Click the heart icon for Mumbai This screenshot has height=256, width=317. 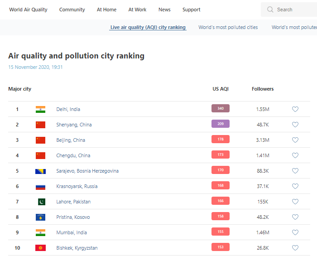[x=295, y=232]
